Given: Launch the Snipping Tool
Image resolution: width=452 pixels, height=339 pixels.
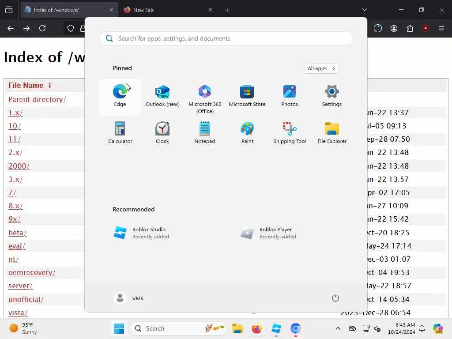Looking at the screenshot, I should point(290,132).
